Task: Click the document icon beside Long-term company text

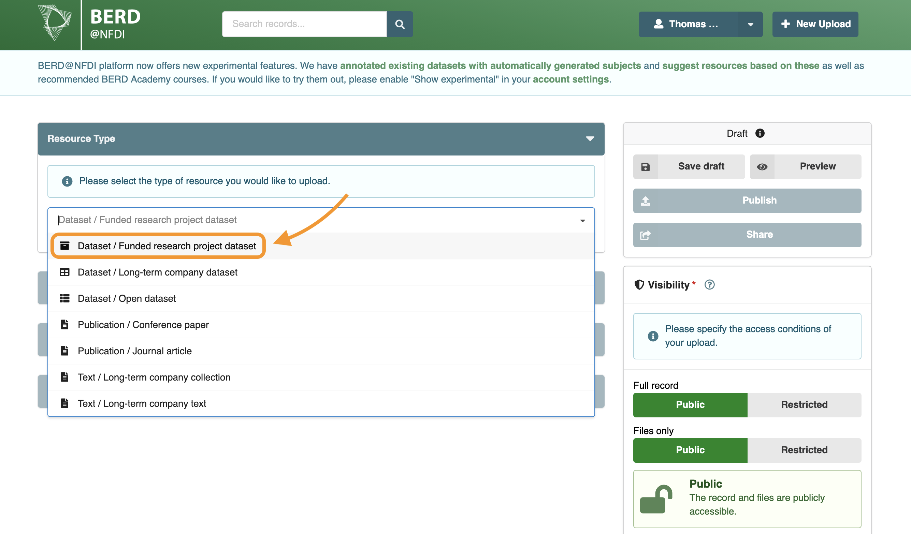Action: [64, 403]
